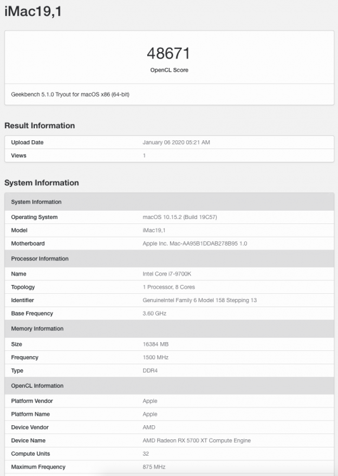The width and height of the screenshot is (338, 476).
Task: Click the Topology value 1 Processor, 8 Cores
Action: (x=169, y=287)
